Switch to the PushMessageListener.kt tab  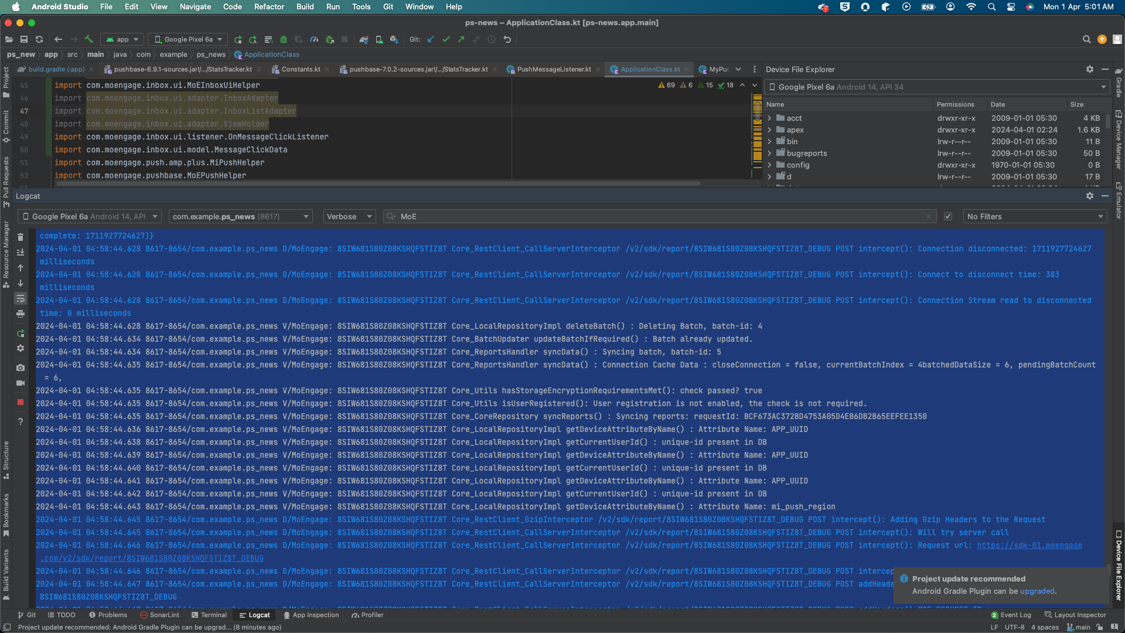click(x=554, y=69)
